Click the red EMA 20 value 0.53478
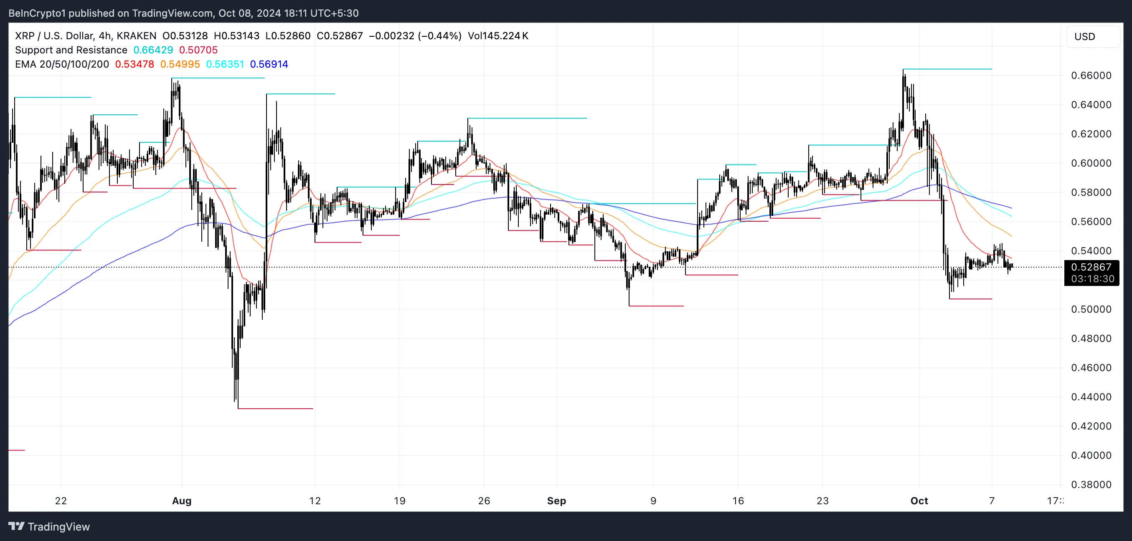1132x541 pixels. tap(135, 64)
